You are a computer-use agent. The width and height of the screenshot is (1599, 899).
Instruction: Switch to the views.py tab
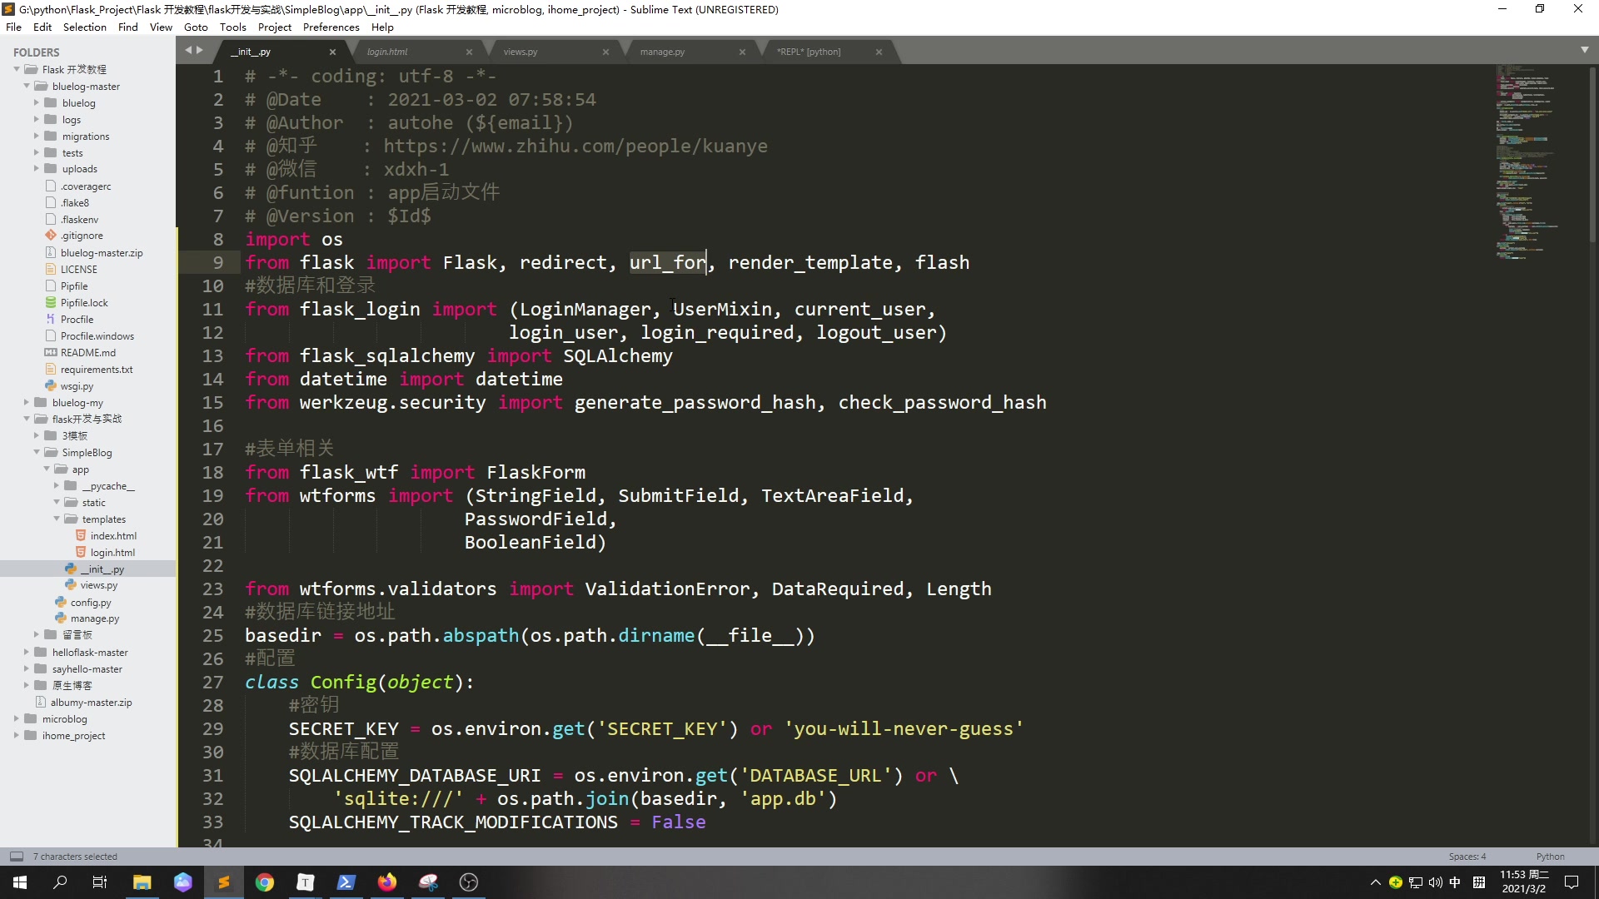coord(521,52)
